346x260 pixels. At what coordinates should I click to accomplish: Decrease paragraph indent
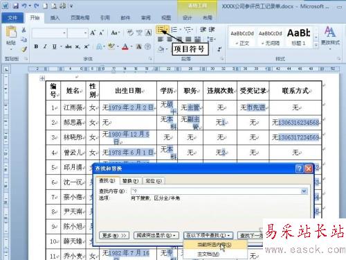coord(203,30)
